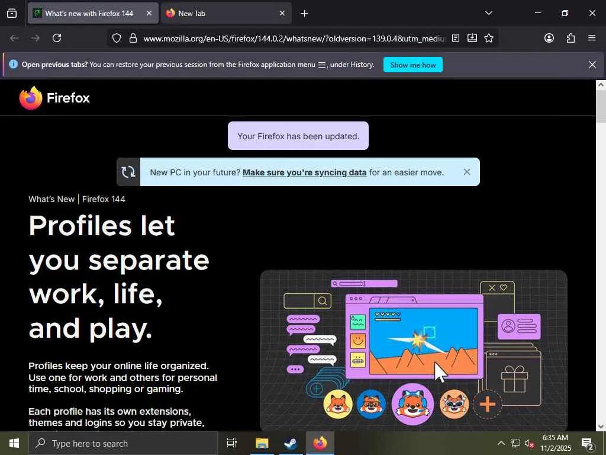Open Make sure you're syncing data link
This screenshot has width=606, height=455.
click(x=304, y=172)
